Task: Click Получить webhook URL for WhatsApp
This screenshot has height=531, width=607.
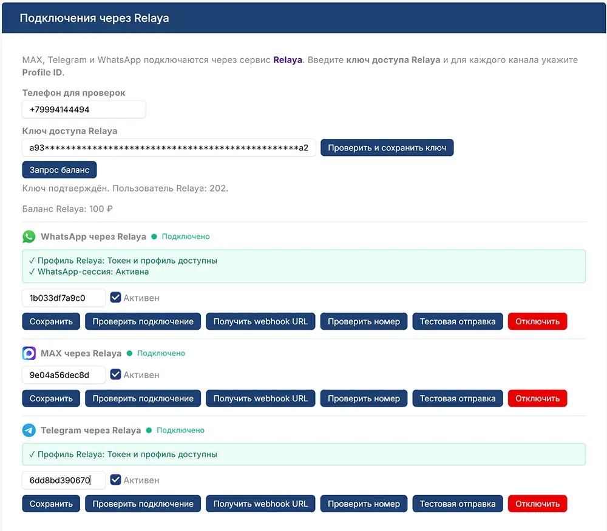Action: pyautogui.click(x=260, y=321)
